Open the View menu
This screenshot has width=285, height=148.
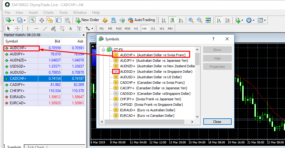click(20, 13)
